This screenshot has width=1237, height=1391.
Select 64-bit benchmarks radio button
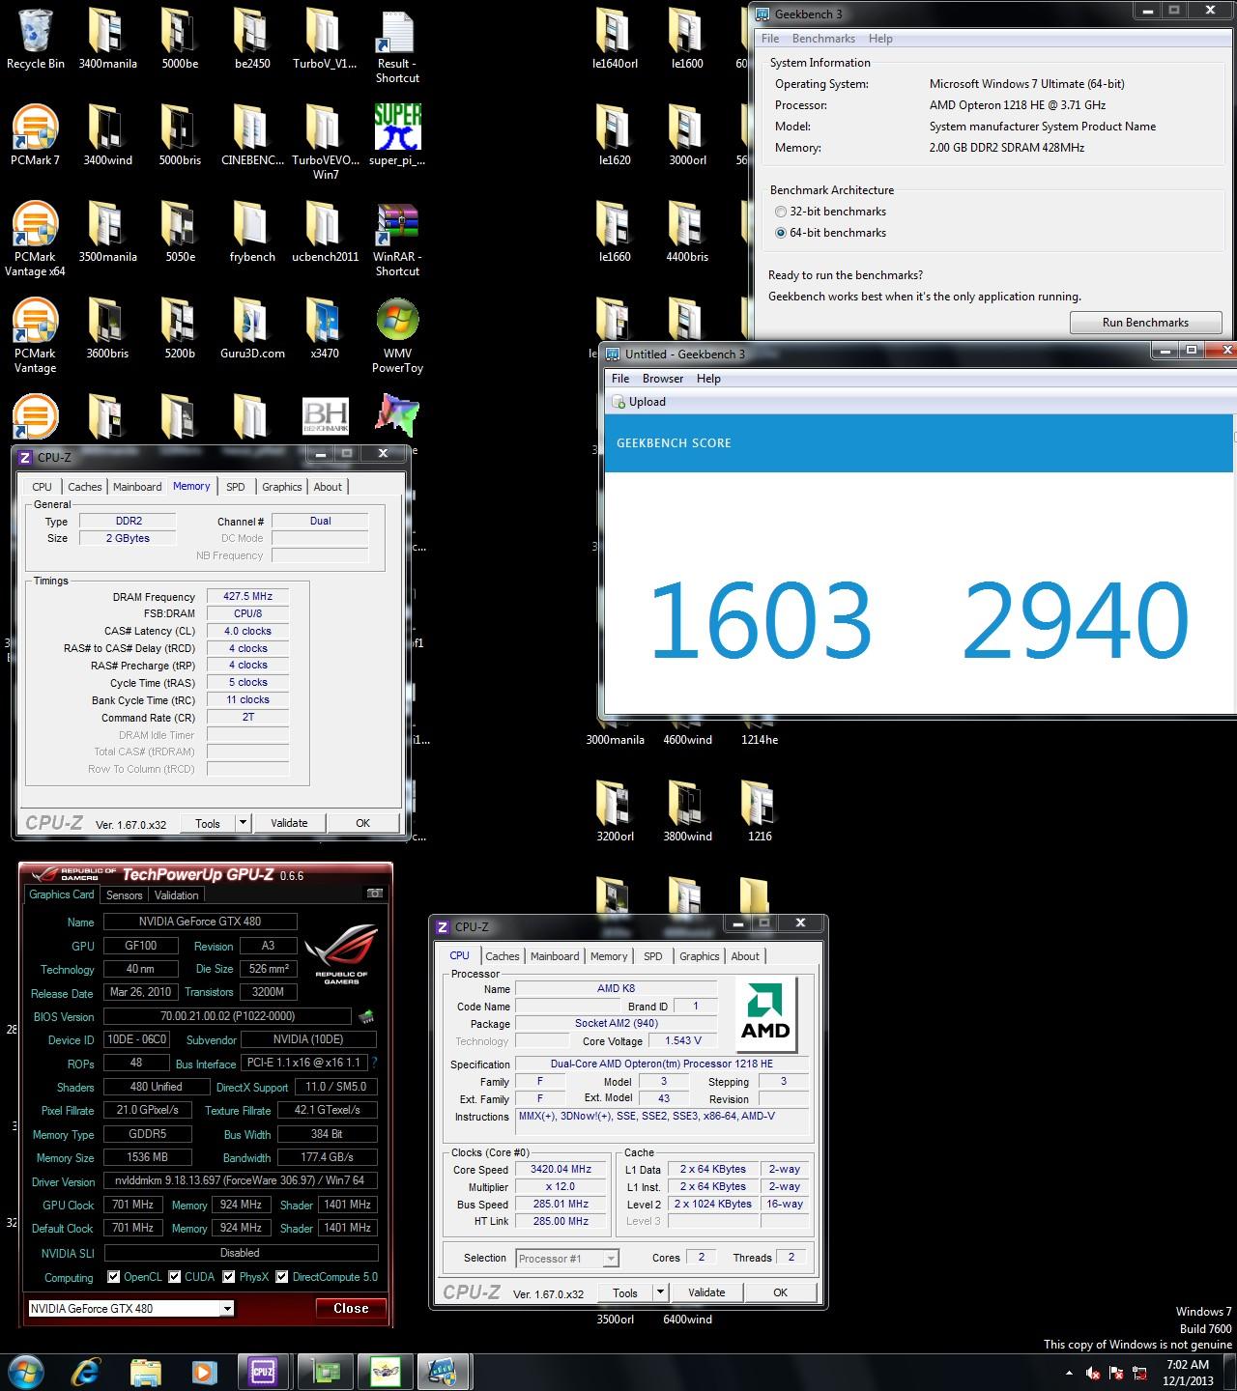click(x=781, y=233)
